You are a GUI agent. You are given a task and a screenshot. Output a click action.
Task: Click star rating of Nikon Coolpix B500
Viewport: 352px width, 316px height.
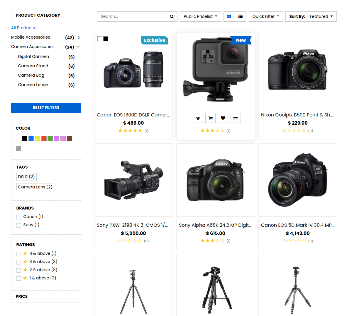point(294,130)
